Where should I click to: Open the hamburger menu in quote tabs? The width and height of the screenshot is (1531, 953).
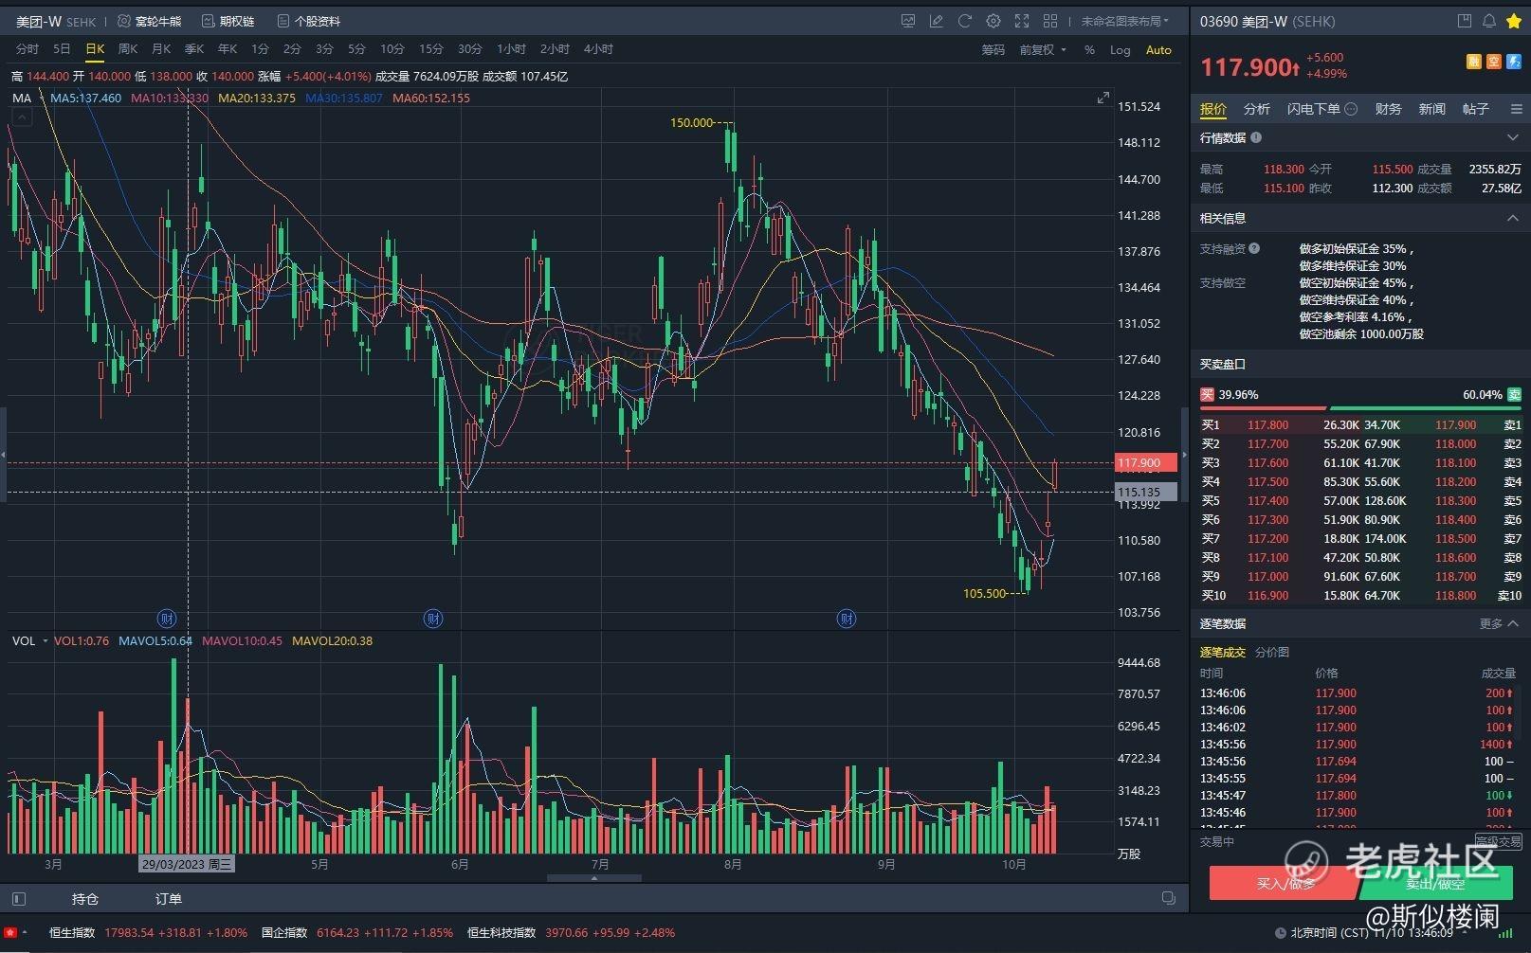(1517, 110)
